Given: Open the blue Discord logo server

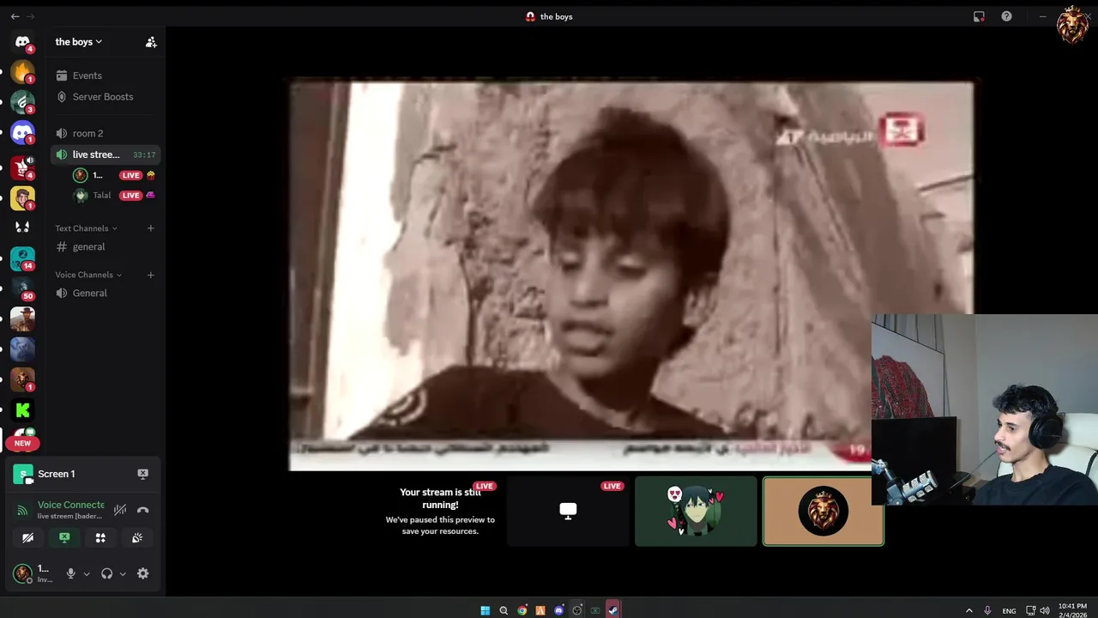Looking at the screenshot, I should [22, 133].
